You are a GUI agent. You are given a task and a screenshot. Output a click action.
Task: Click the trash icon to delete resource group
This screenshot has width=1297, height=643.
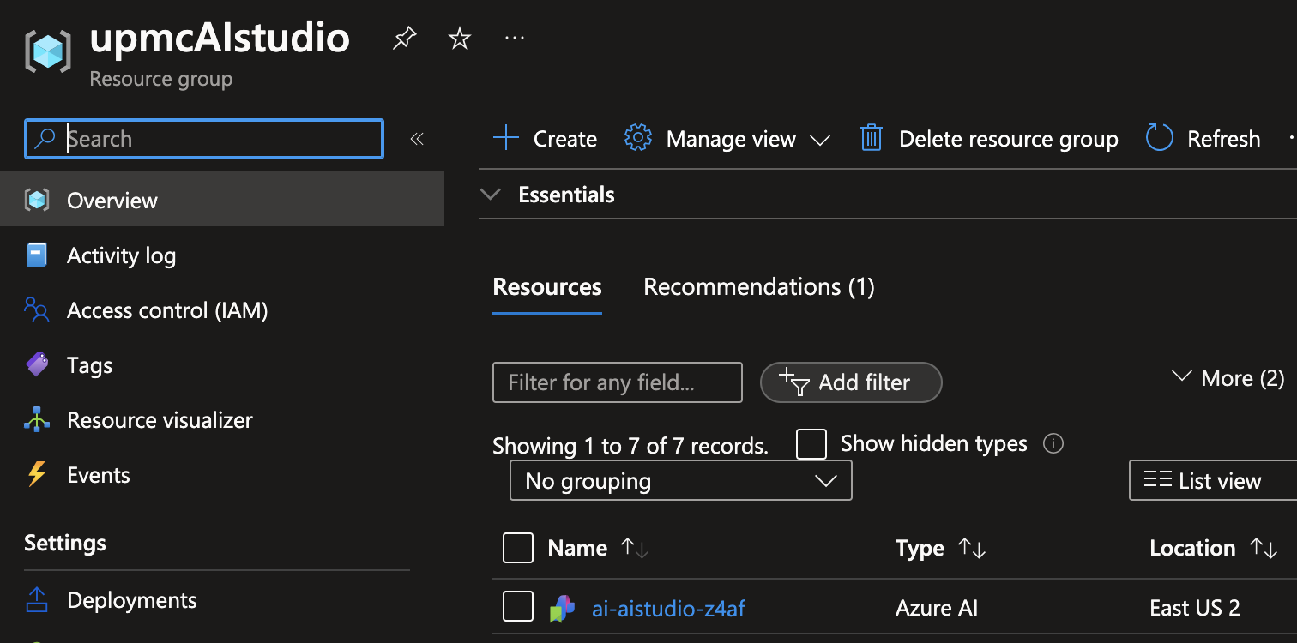coord(872,138)
